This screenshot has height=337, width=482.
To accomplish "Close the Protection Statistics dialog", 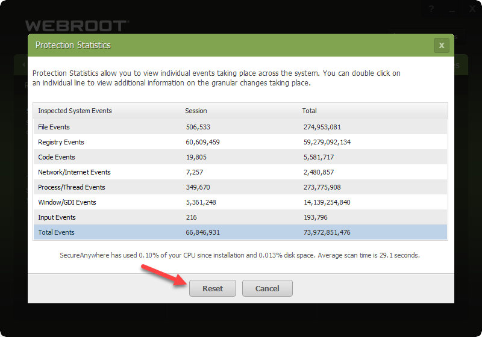I will pos(442,45).
